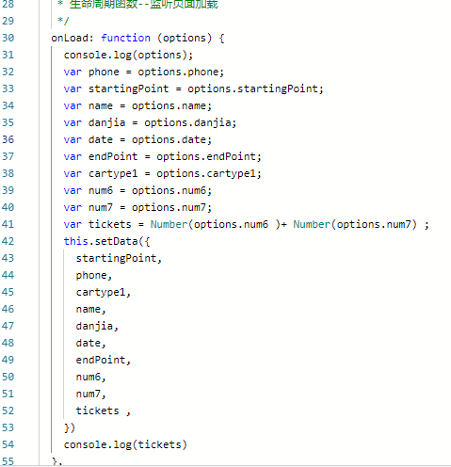Click the onLoad function name
451x467 pixels.
click(x=70, y=38)
